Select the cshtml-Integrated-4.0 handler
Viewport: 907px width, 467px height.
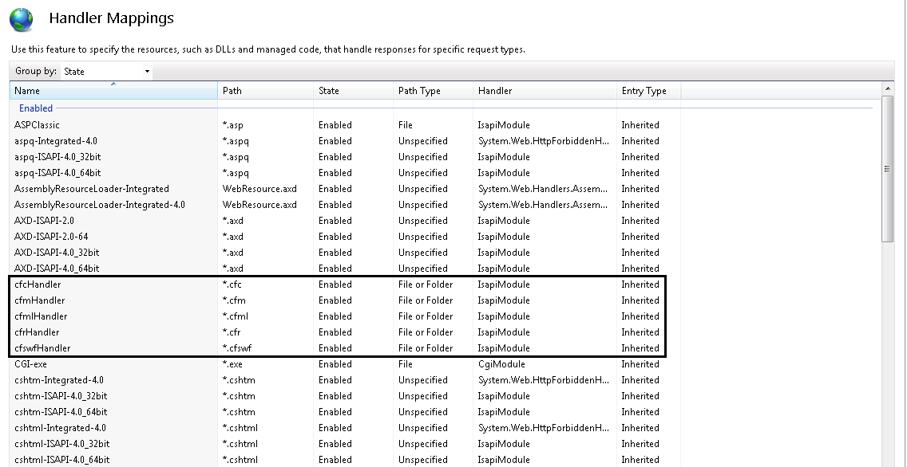tap(60, 428)
